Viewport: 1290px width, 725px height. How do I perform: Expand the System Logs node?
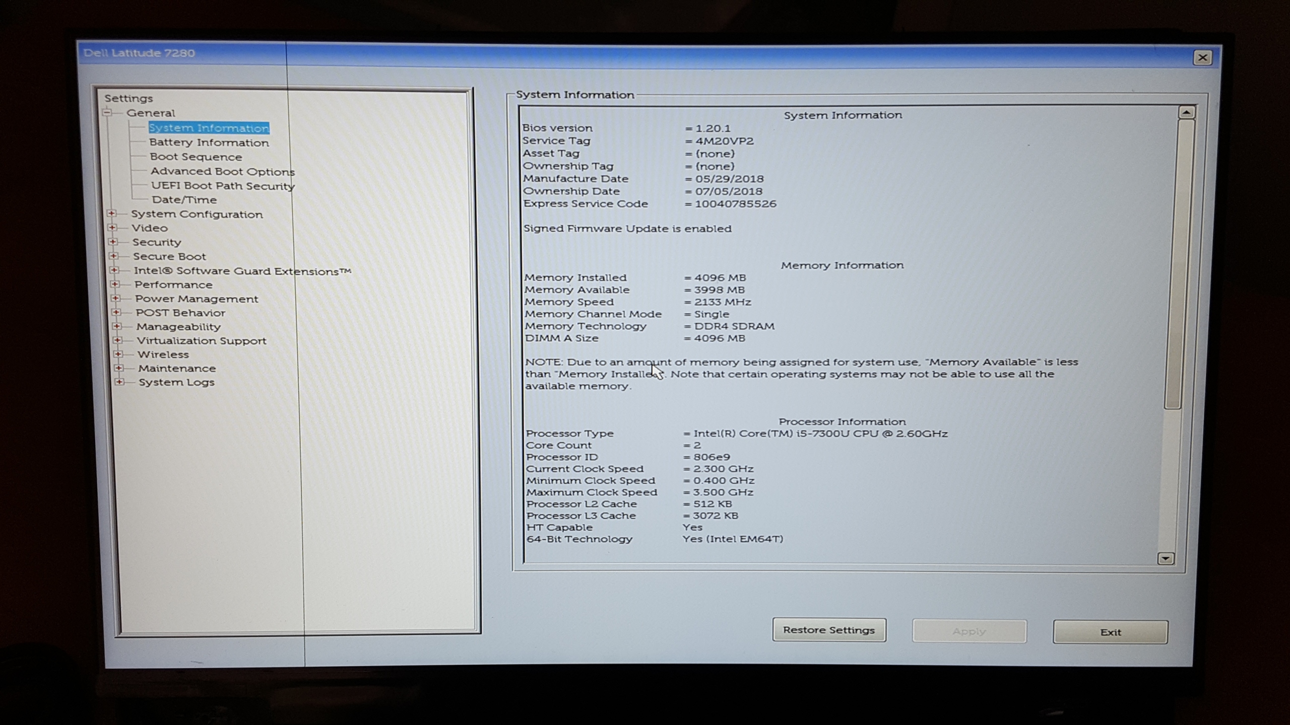(x=119, y=382)
